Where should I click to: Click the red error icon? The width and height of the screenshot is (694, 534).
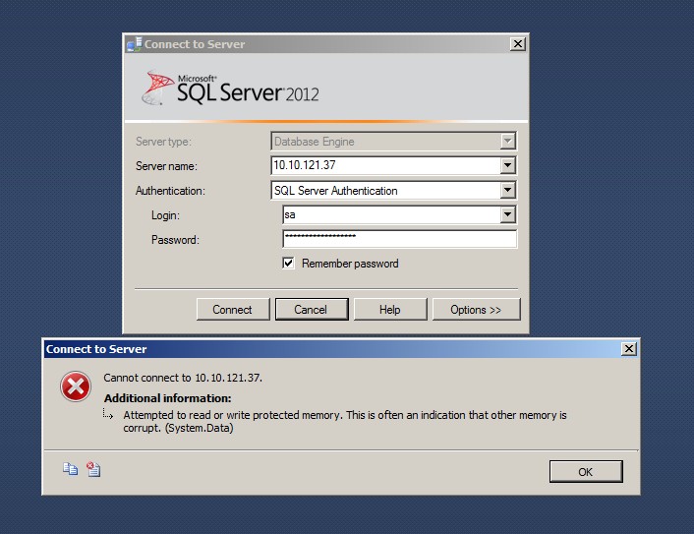[76, 387]
